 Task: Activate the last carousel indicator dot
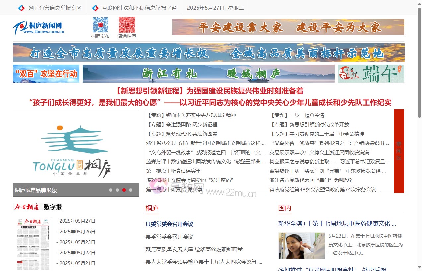(x=131, y=190)
